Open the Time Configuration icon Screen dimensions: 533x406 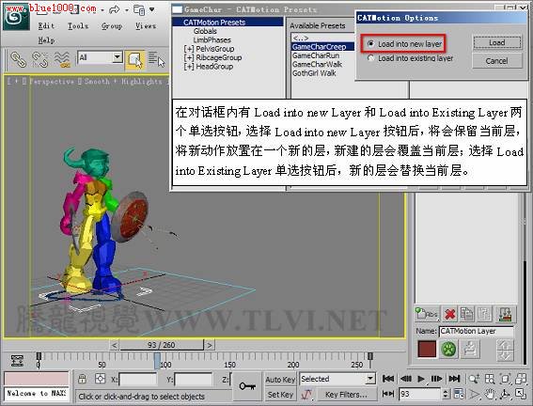coord(459,394)
